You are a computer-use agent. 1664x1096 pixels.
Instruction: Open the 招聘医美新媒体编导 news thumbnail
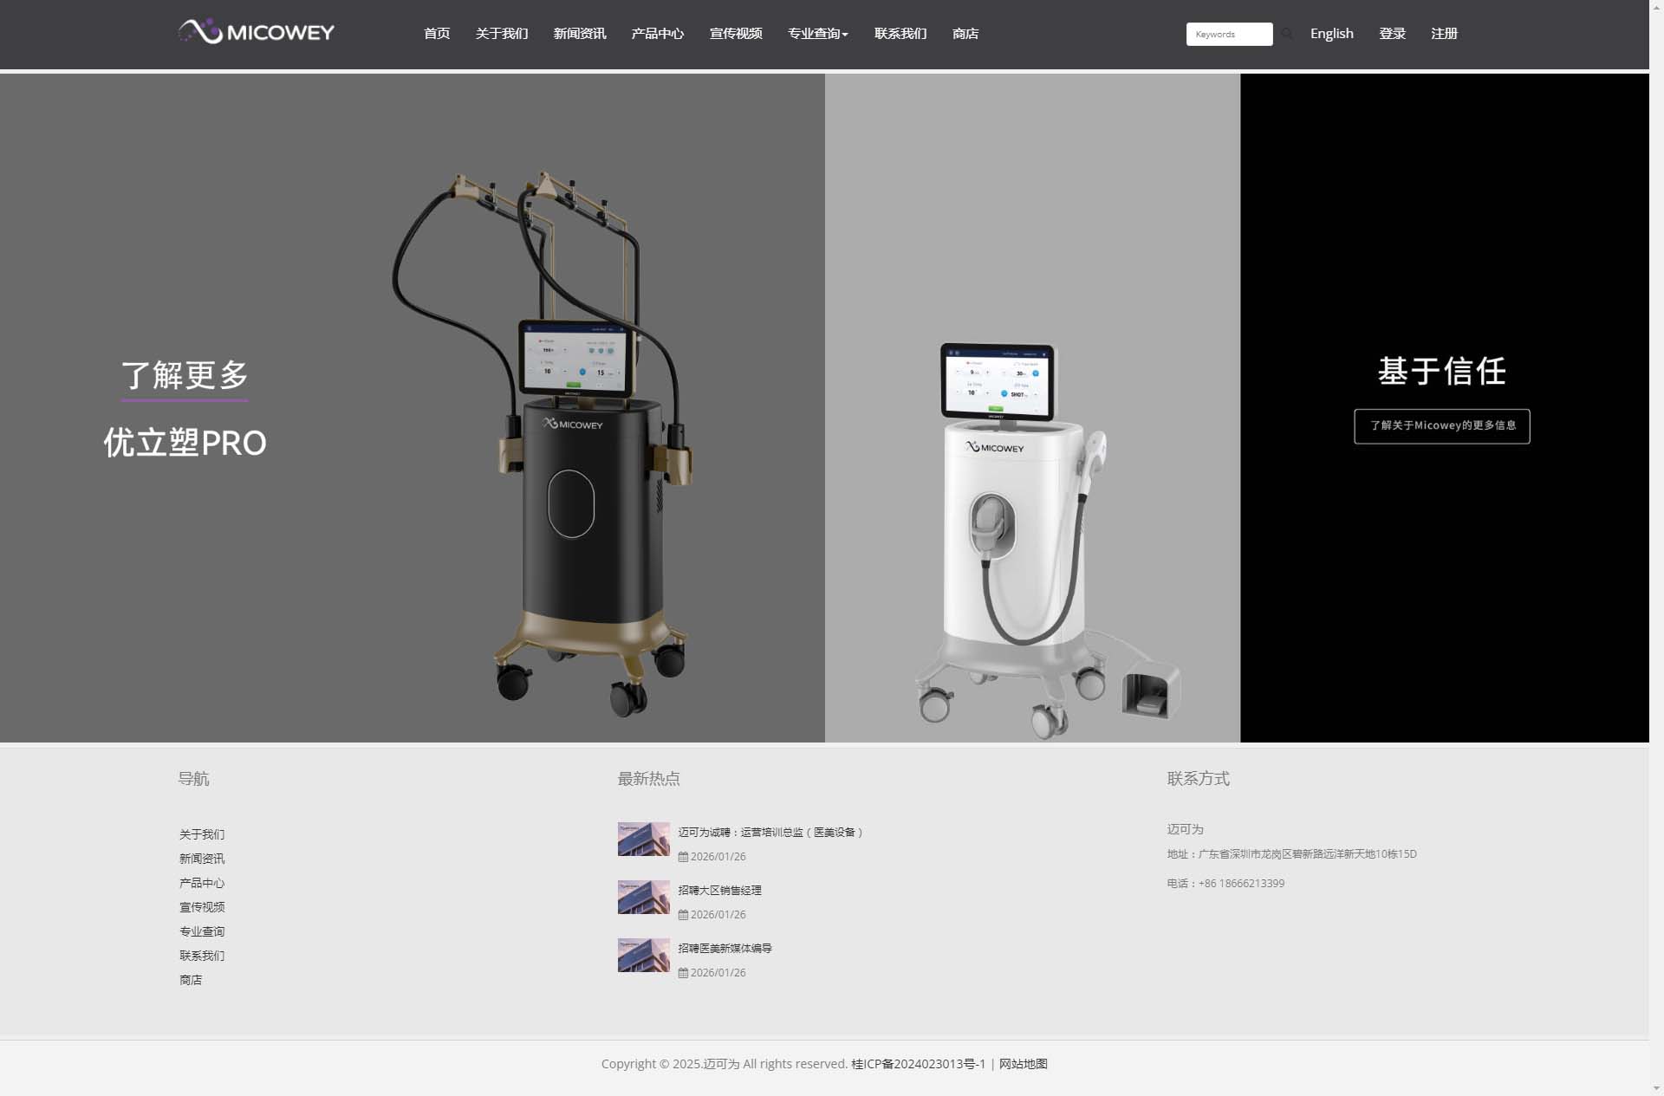click(x=643, y=955)
